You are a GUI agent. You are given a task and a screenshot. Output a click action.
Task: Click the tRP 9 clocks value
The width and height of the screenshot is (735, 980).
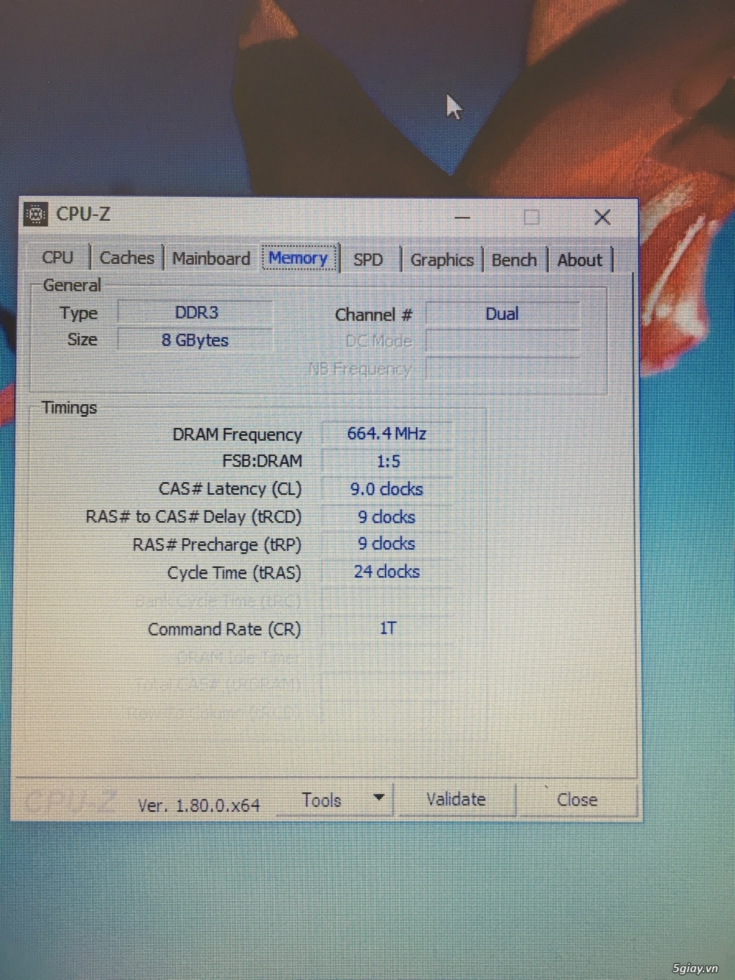click(387, 544)
